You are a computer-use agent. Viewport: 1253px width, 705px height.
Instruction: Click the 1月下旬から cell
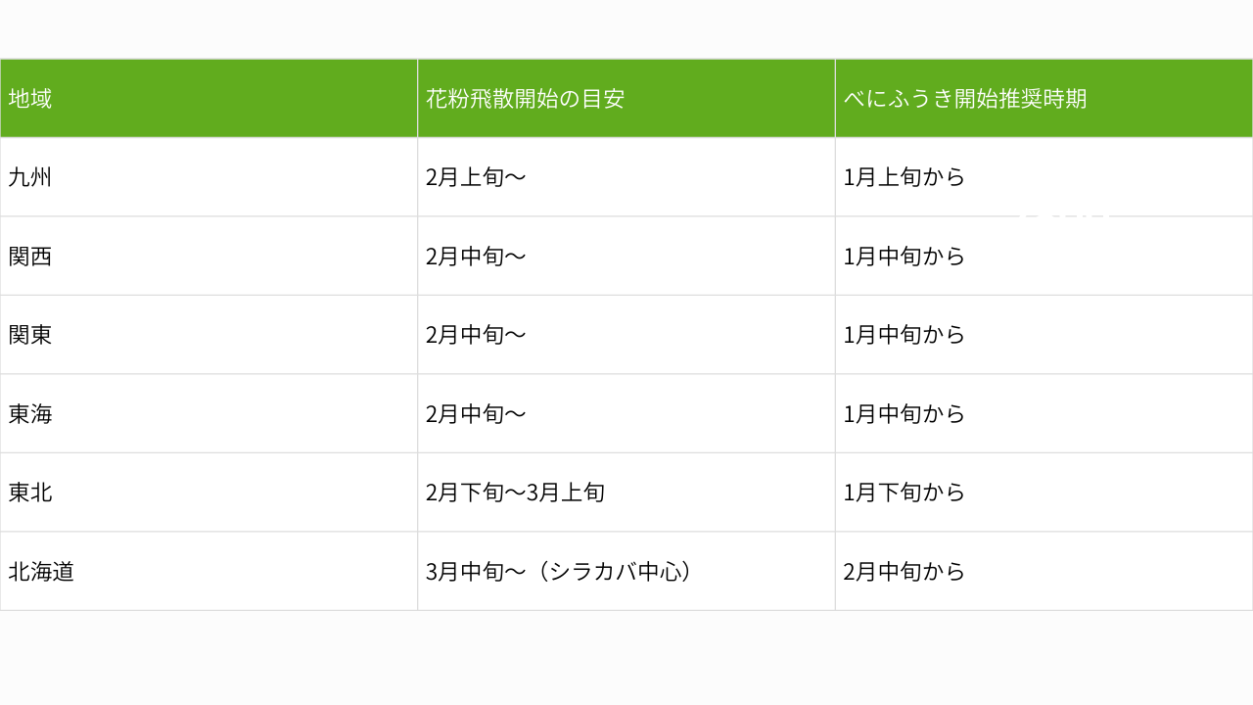(904, 493)
